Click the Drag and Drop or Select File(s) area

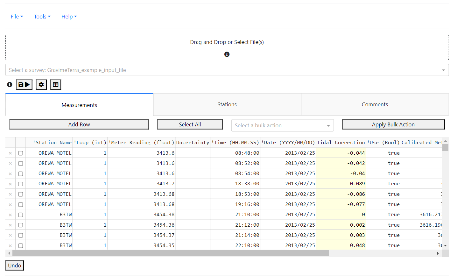pyautogui.click(x=227, y=47)
